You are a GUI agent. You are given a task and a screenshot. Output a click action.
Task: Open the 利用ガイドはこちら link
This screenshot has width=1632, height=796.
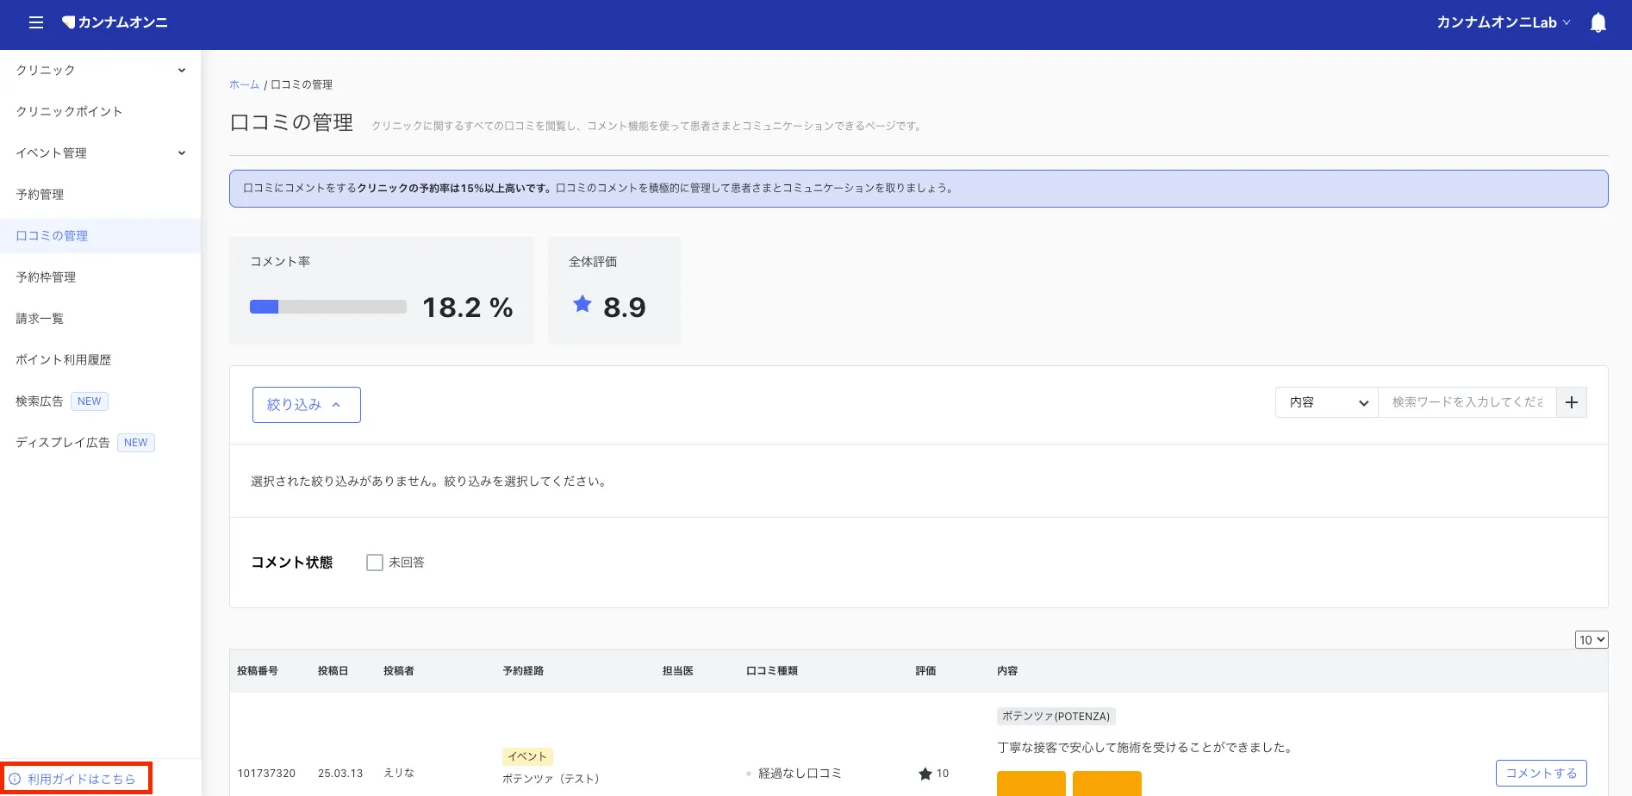tap(81, 779)
